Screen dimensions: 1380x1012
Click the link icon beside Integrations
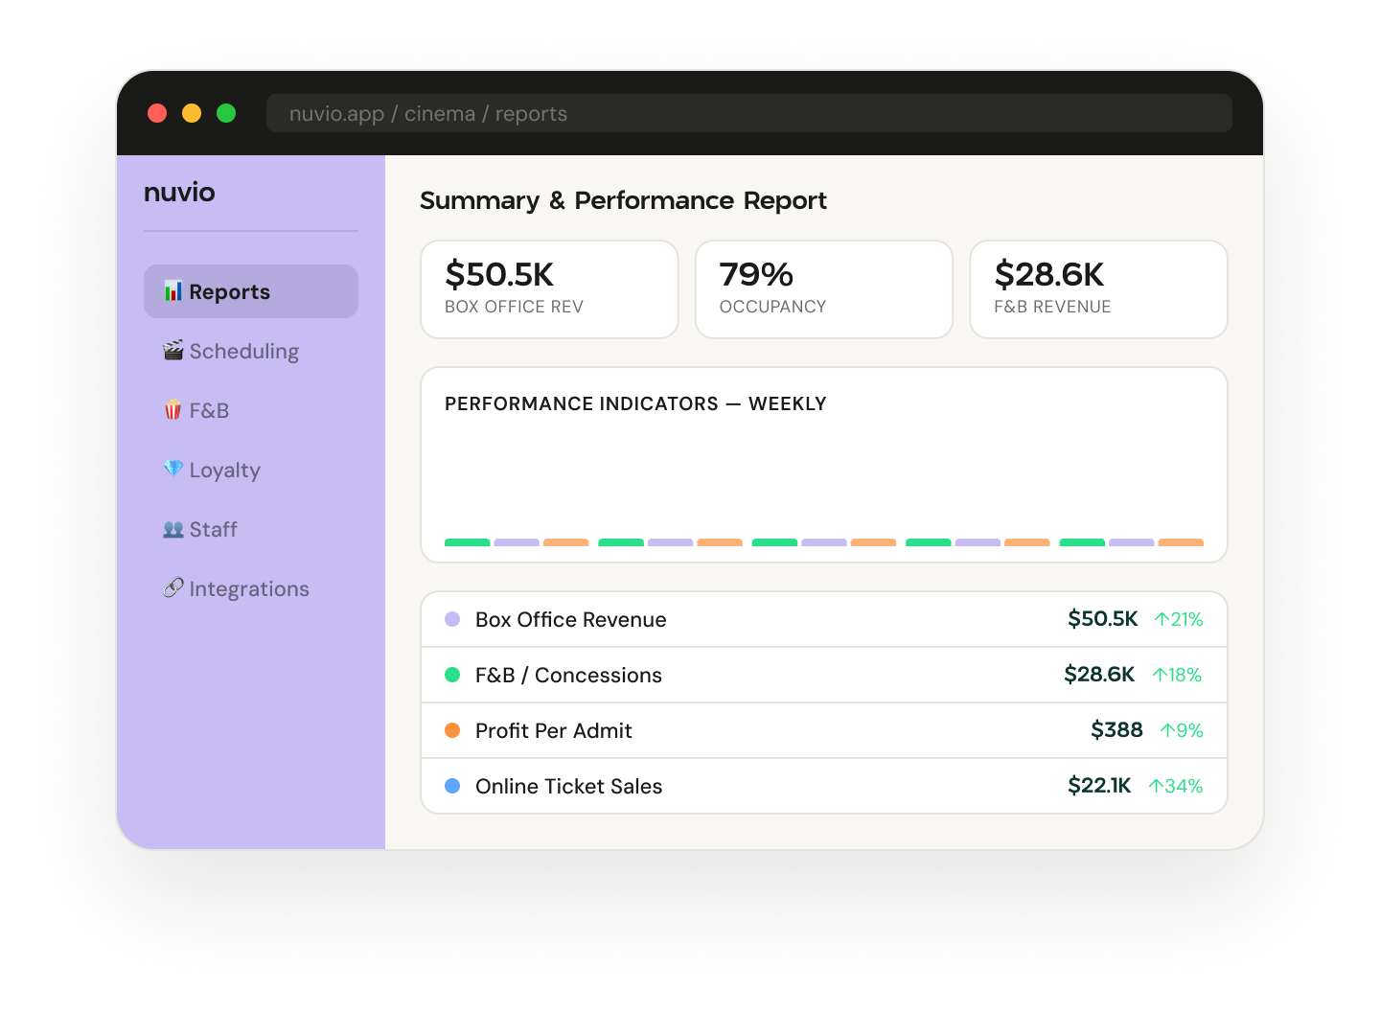pos(172,587)
